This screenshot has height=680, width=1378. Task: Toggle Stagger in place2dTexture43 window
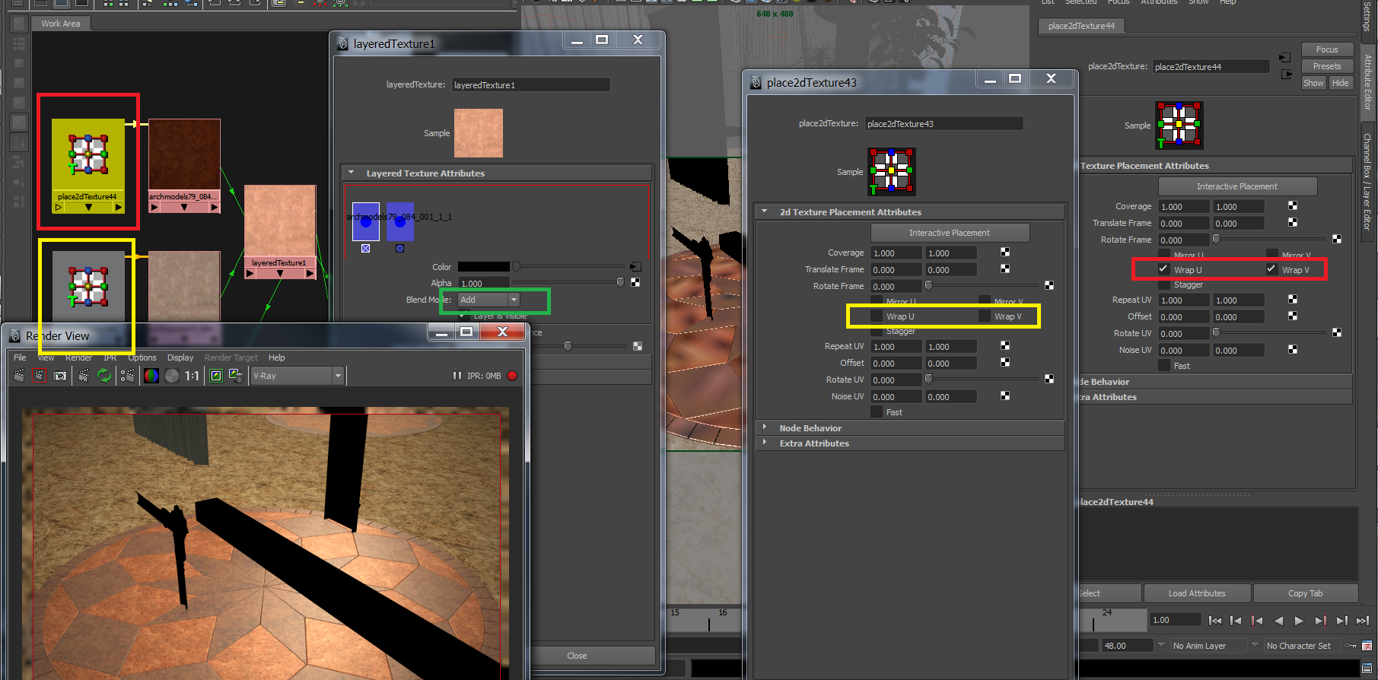point(877,331)
